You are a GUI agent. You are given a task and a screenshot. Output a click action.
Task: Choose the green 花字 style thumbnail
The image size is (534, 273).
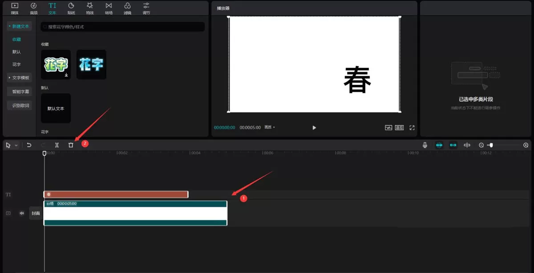tap(56, 64)
